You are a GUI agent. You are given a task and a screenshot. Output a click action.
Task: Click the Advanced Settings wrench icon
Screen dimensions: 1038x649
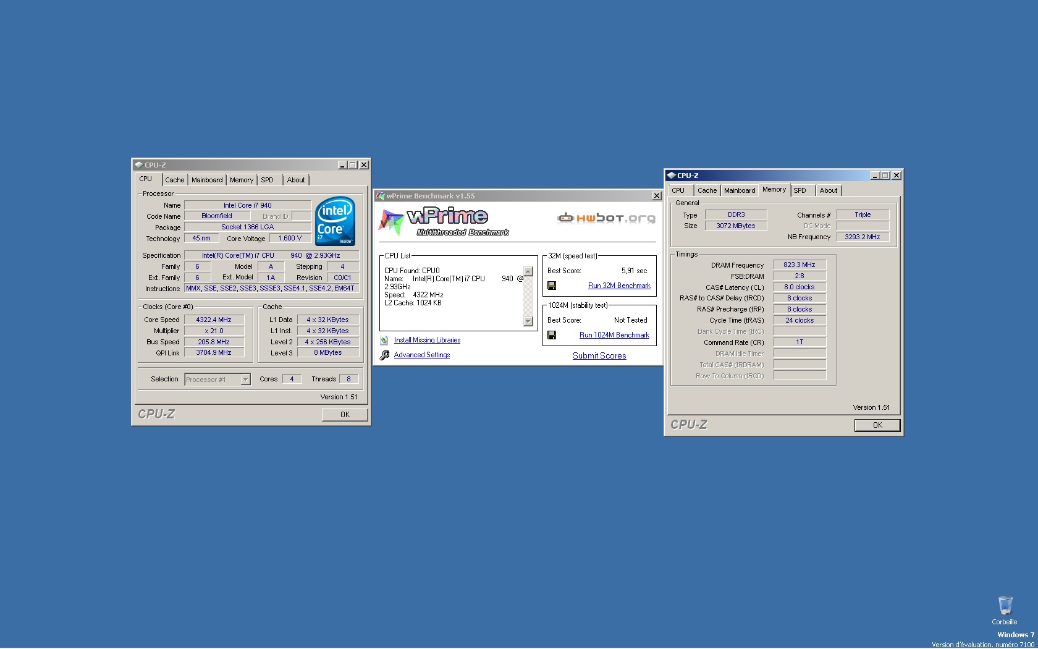pos(384,355)
